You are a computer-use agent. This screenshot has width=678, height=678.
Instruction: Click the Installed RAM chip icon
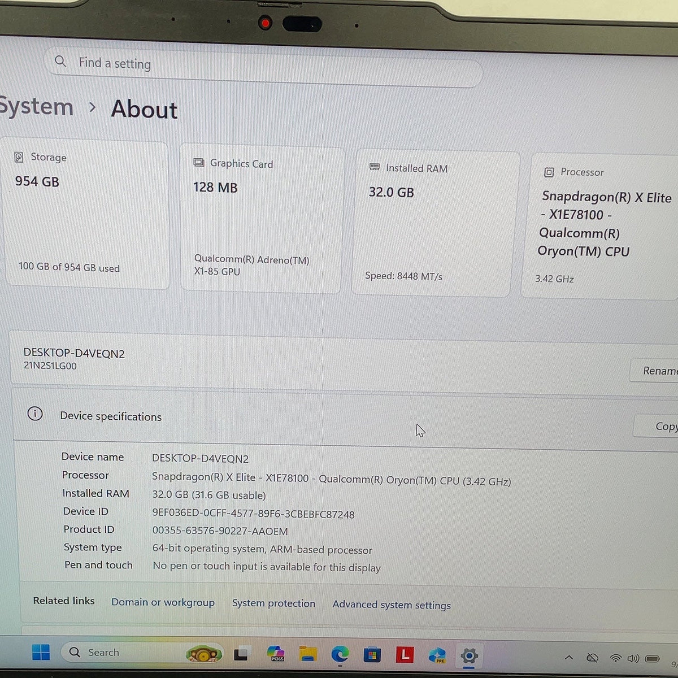click(374, 167)
